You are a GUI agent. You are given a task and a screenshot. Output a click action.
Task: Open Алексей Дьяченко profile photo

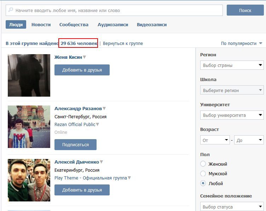[29, 180]
